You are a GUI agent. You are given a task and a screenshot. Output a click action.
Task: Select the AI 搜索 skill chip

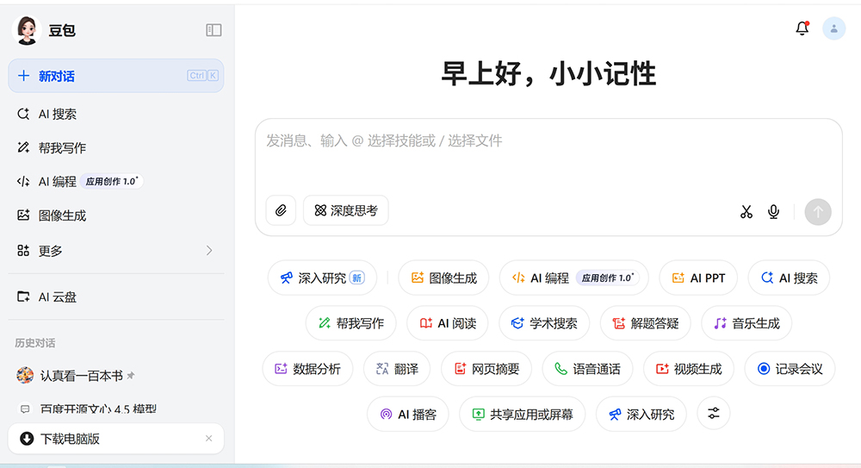(x=789, y=278)
